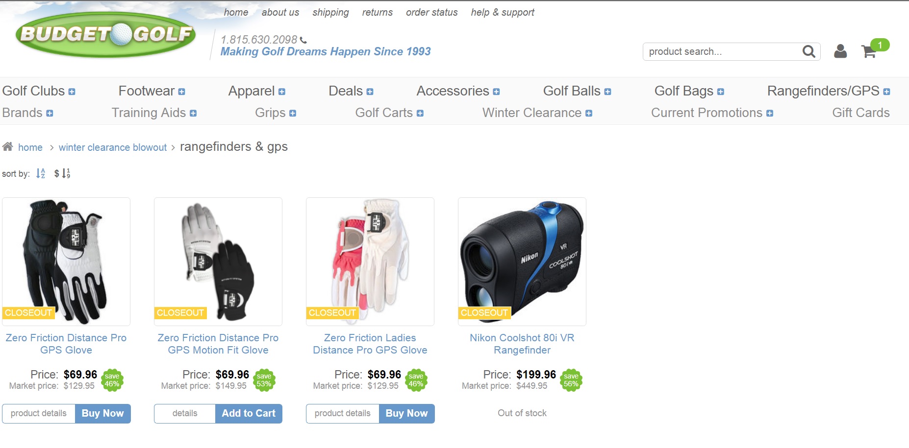This screenshot has width=909, height=448.
Task: Click Buy Now for Ladies GPS Glove
Action: [x=406, y=413]
